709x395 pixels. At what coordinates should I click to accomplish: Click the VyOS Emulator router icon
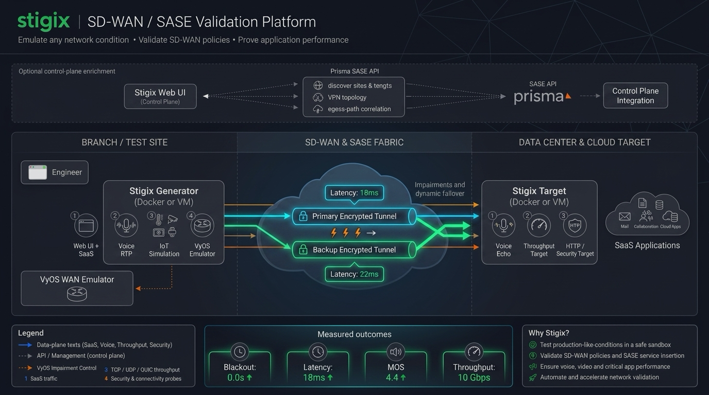(202, 225)
